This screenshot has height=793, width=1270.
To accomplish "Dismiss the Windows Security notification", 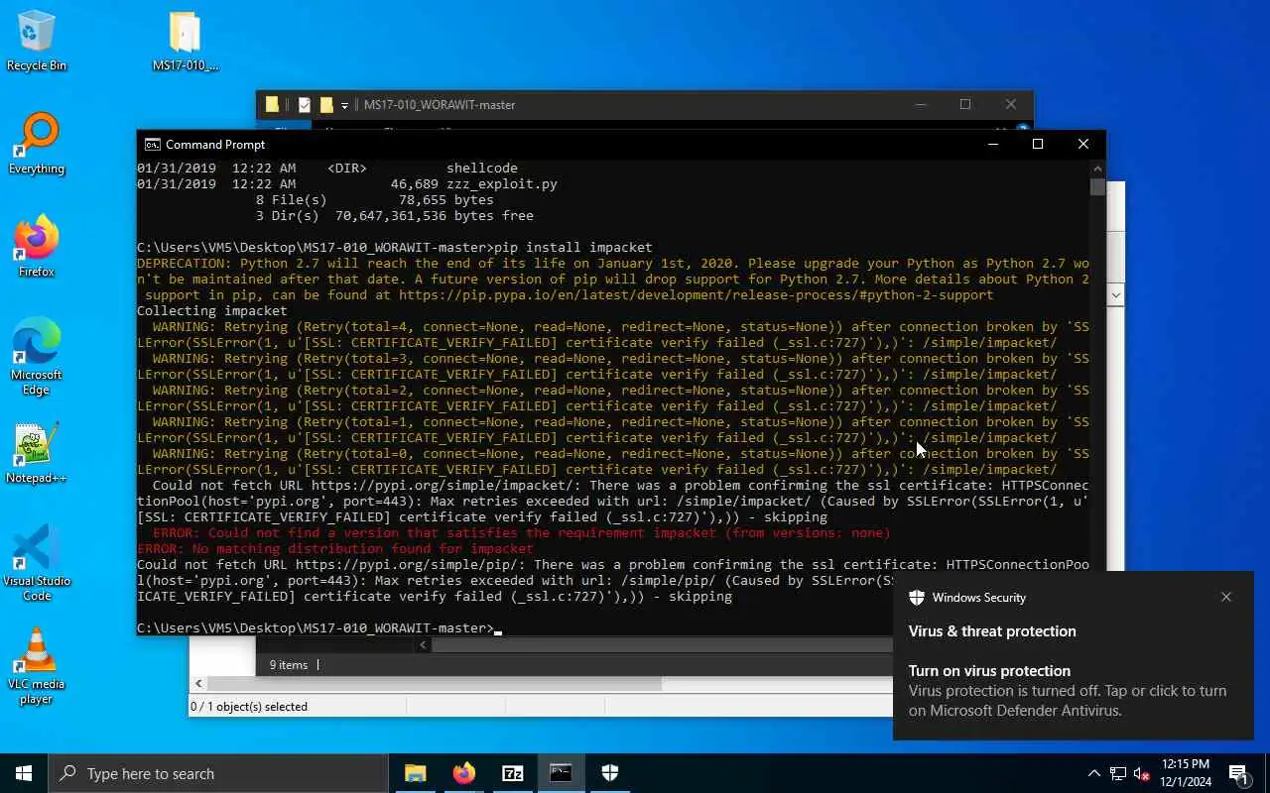I will coord(1226,597).
